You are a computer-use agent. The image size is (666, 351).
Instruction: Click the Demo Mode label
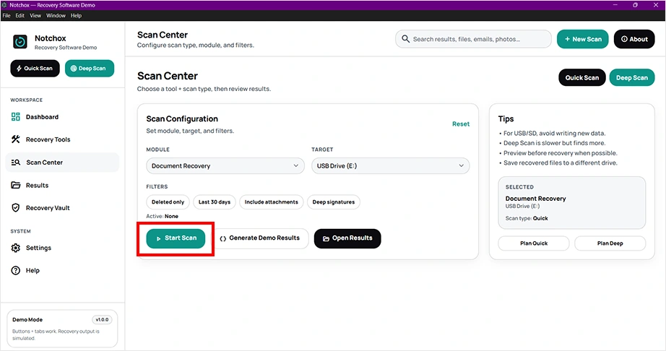coord(27,320)
